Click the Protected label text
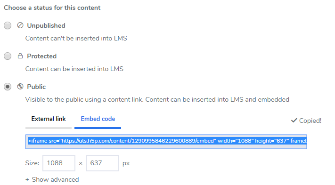The height and width of the screenshot is (185, 335). [41, 56]
